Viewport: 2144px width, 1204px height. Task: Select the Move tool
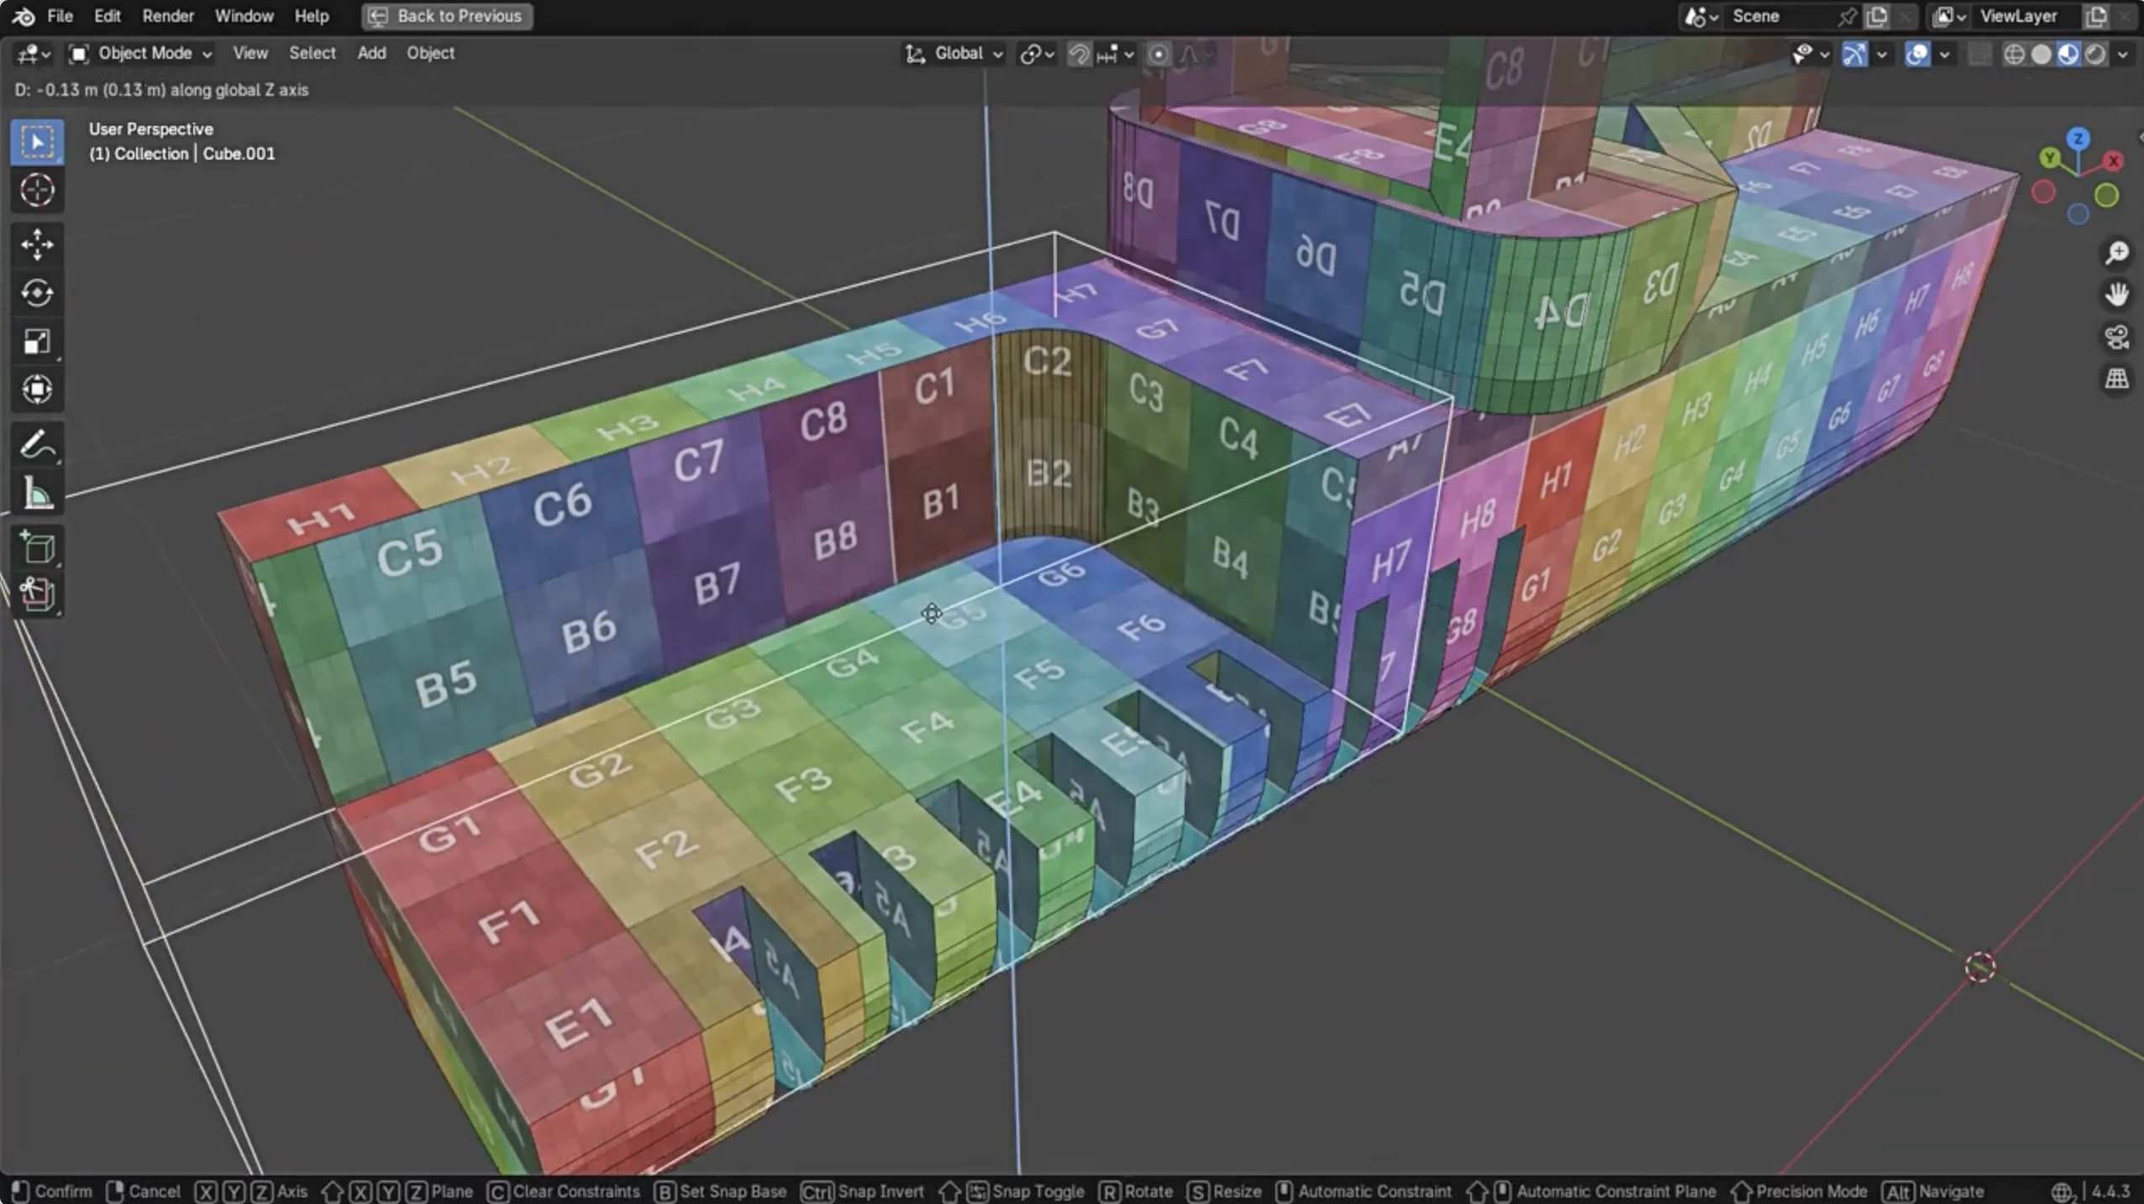click(37, 244)
